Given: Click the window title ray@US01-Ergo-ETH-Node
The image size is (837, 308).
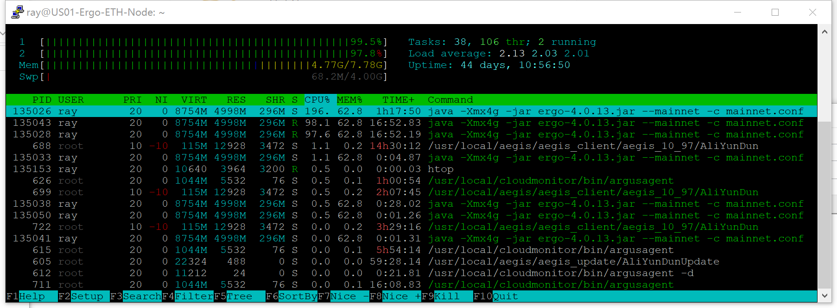Looking at the screenshot, I should (x=95, y=12).
